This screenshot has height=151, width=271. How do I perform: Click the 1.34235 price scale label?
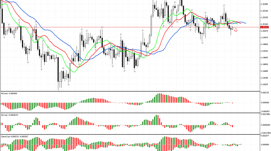pyautogui.click(x=265, y=84)
